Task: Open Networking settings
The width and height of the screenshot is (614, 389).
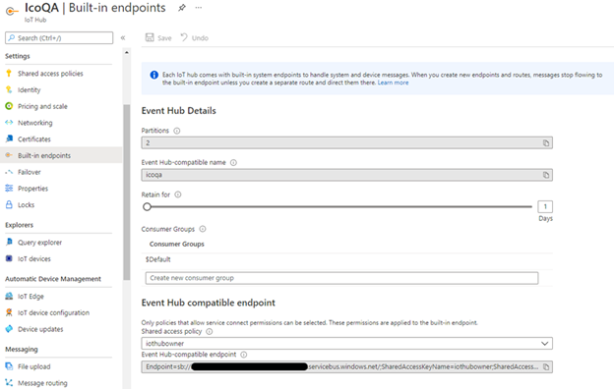Action: coord(34,123)
